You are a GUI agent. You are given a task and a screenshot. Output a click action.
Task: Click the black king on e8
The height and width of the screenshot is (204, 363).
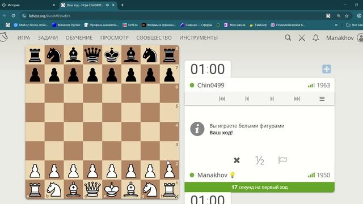[x=112, y=55]
